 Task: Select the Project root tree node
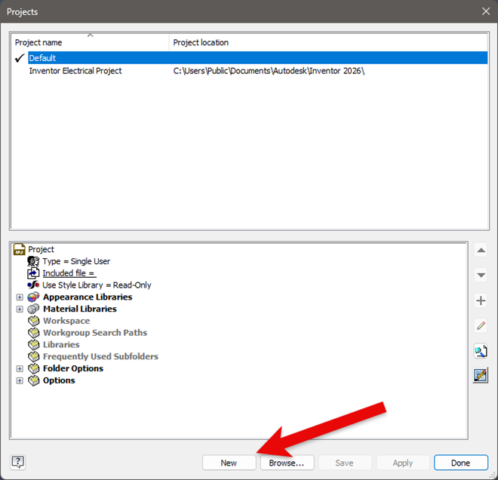pos(41,249)
